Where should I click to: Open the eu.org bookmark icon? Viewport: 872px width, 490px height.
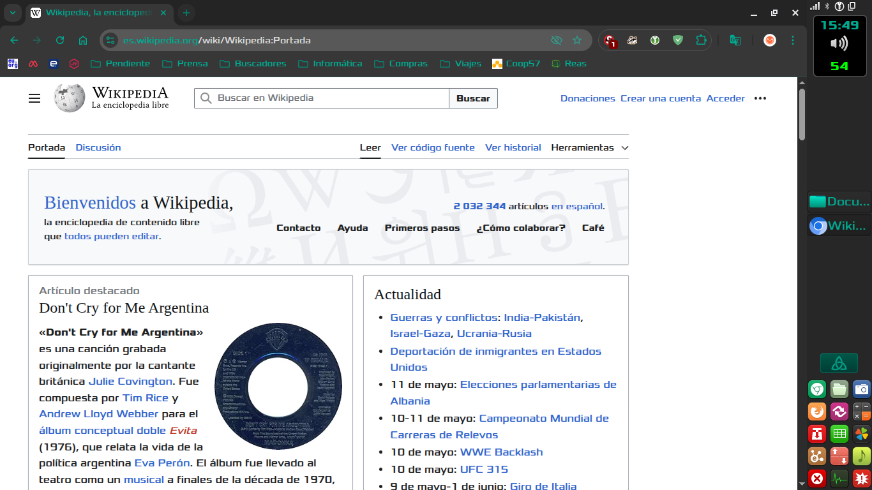[x=13, y=63]
